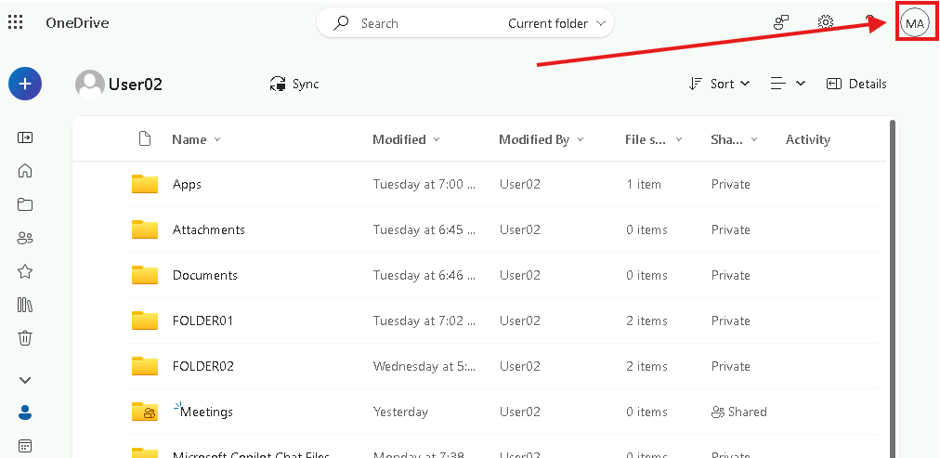Click the blue plus Create button
The image size is (940, 458).
pos(24,84)
